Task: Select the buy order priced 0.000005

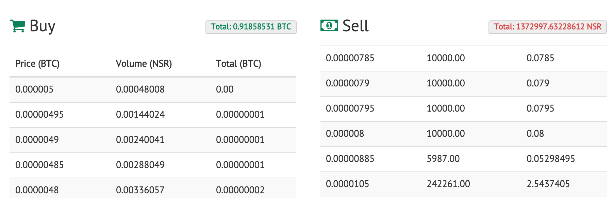Action: 34,89
